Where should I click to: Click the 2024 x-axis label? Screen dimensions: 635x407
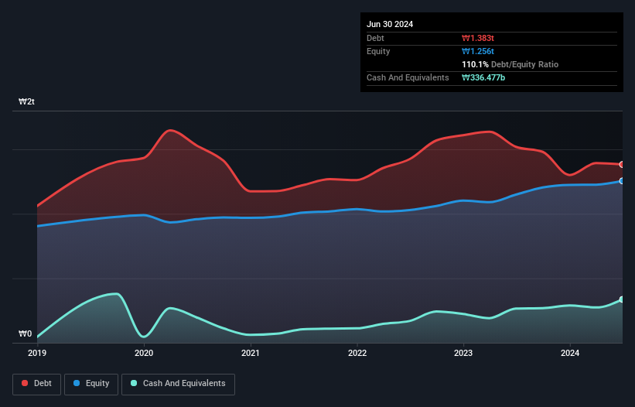pos(570,353)
